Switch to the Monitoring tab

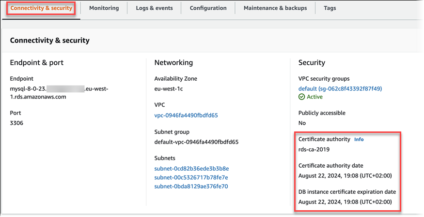(104, 8)
